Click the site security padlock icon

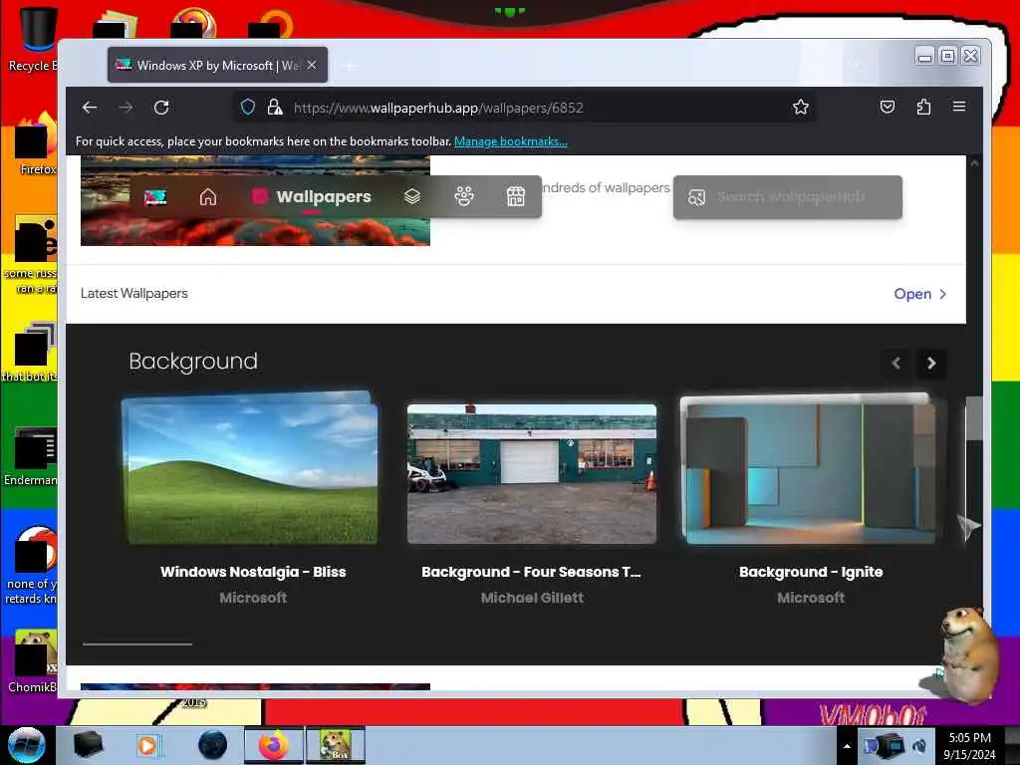[275, 108]
